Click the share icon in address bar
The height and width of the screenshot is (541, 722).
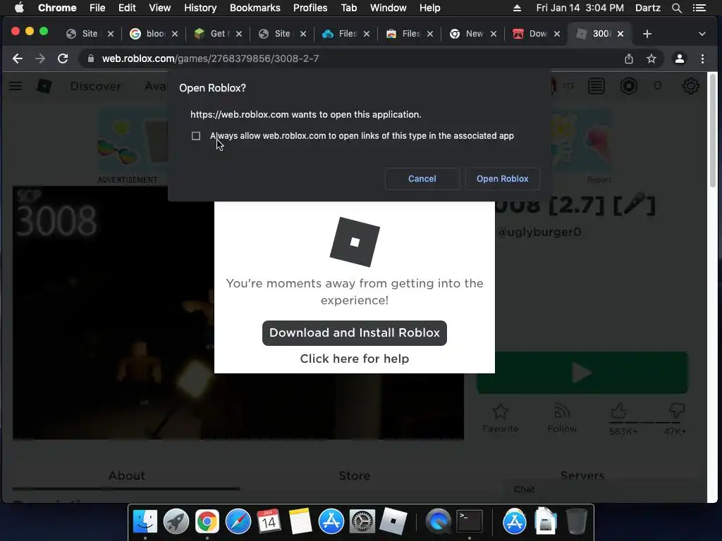point(628,58)
